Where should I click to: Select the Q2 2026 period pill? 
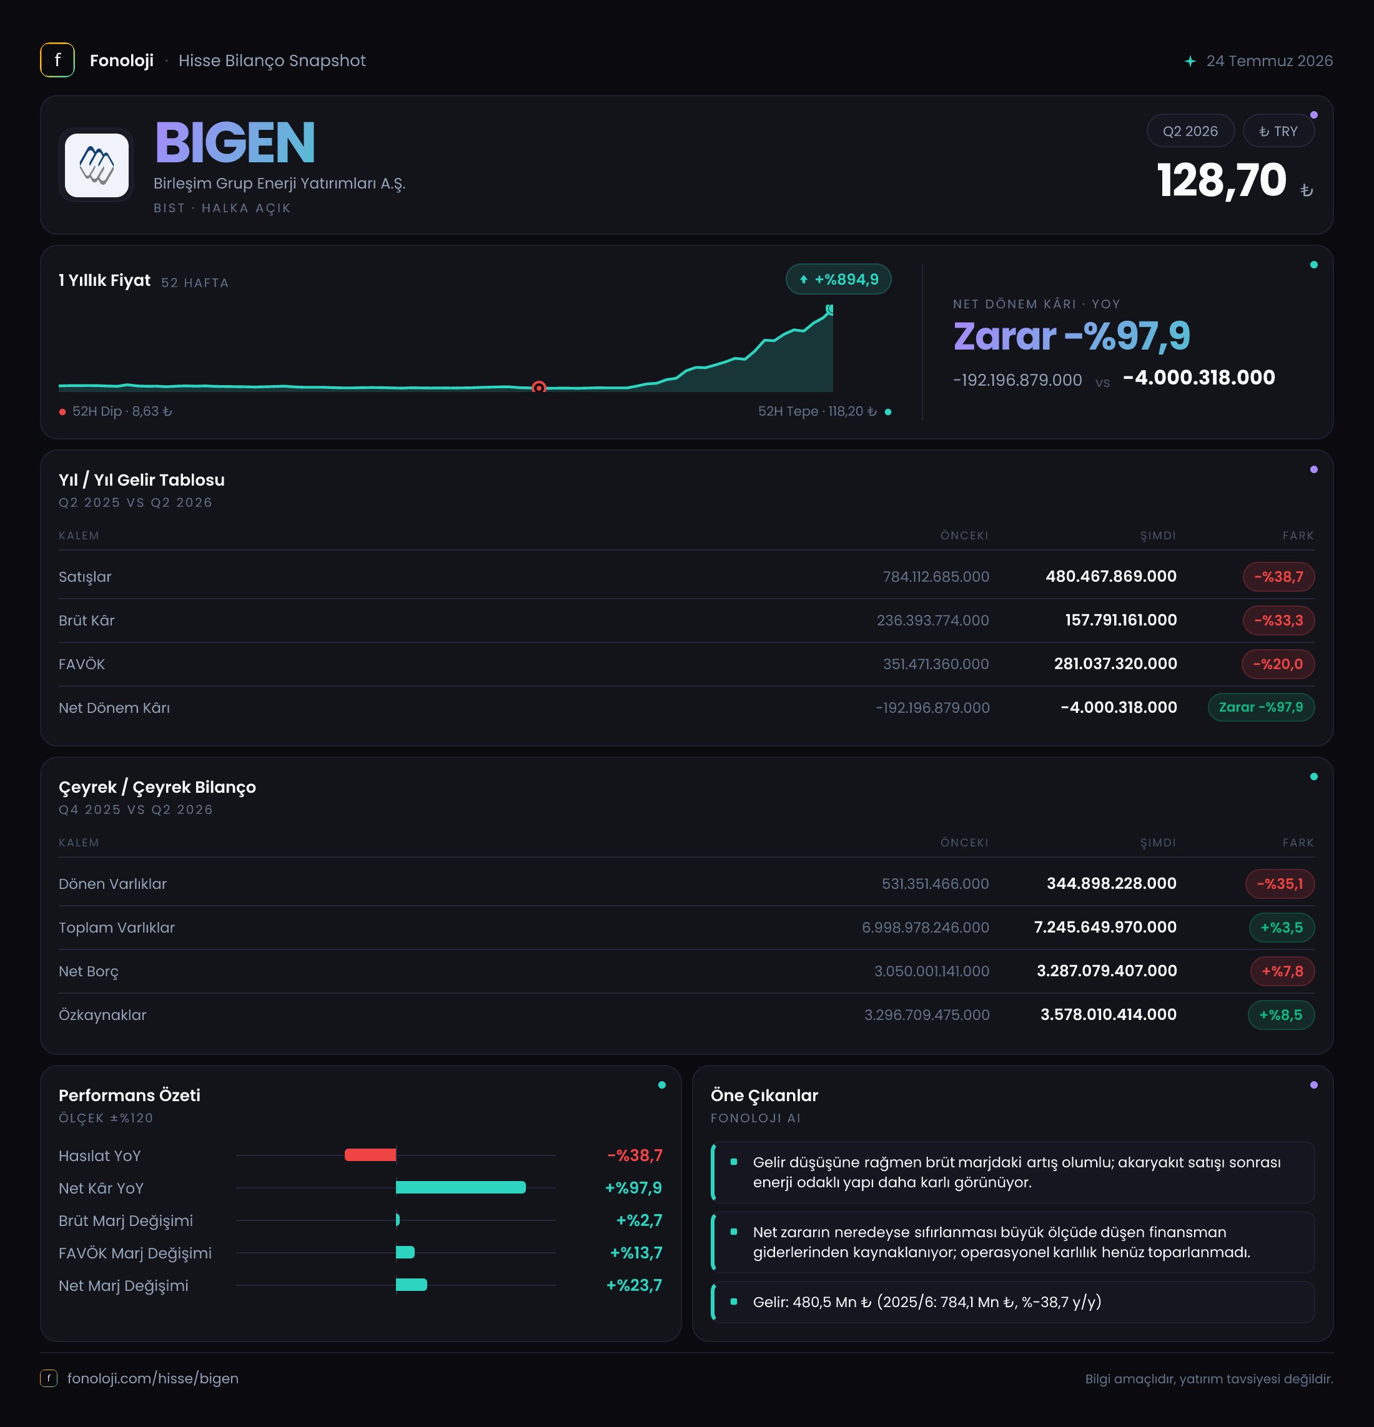[x=1190, y=131]
